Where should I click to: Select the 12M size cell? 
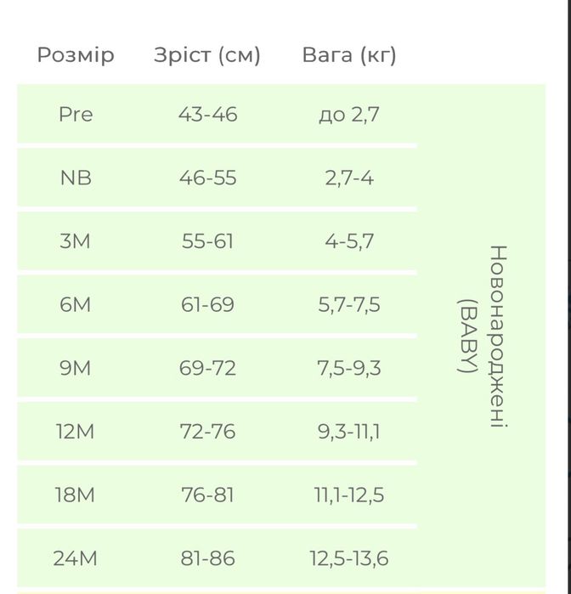[75, 432]
